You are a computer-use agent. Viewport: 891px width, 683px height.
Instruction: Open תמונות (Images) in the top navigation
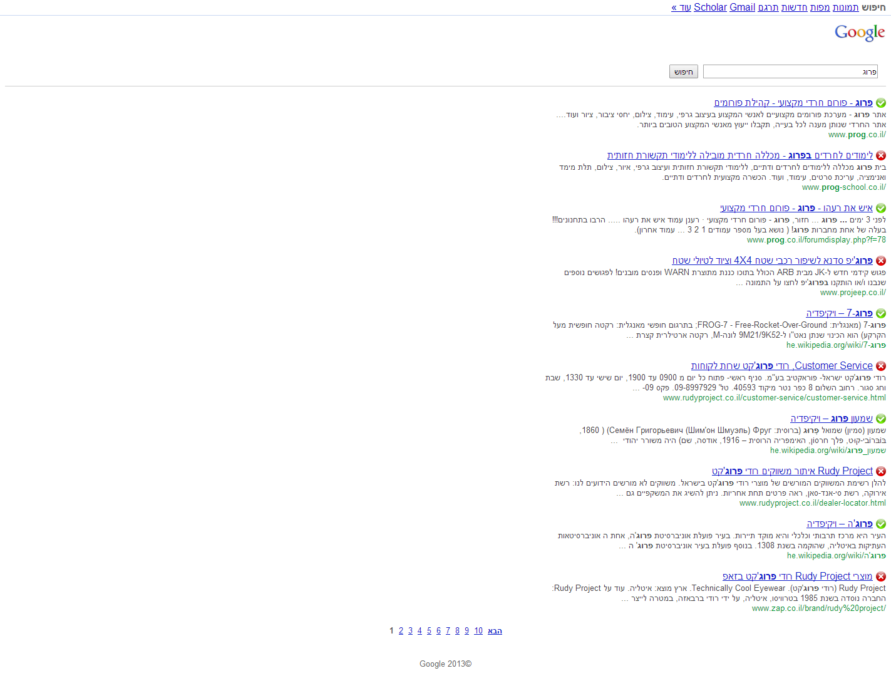(845, 8)
